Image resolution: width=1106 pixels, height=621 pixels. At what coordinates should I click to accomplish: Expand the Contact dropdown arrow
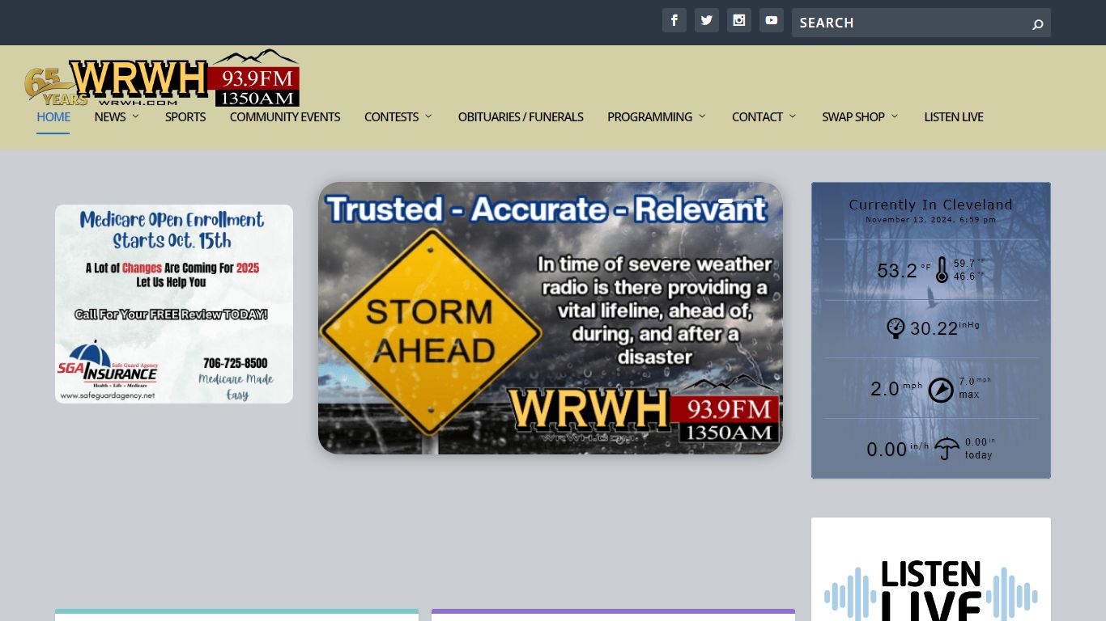pos(793,116)
